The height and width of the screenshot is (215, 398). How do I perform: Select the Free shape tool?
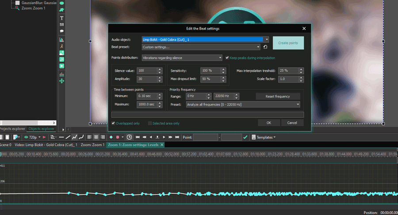61,10
